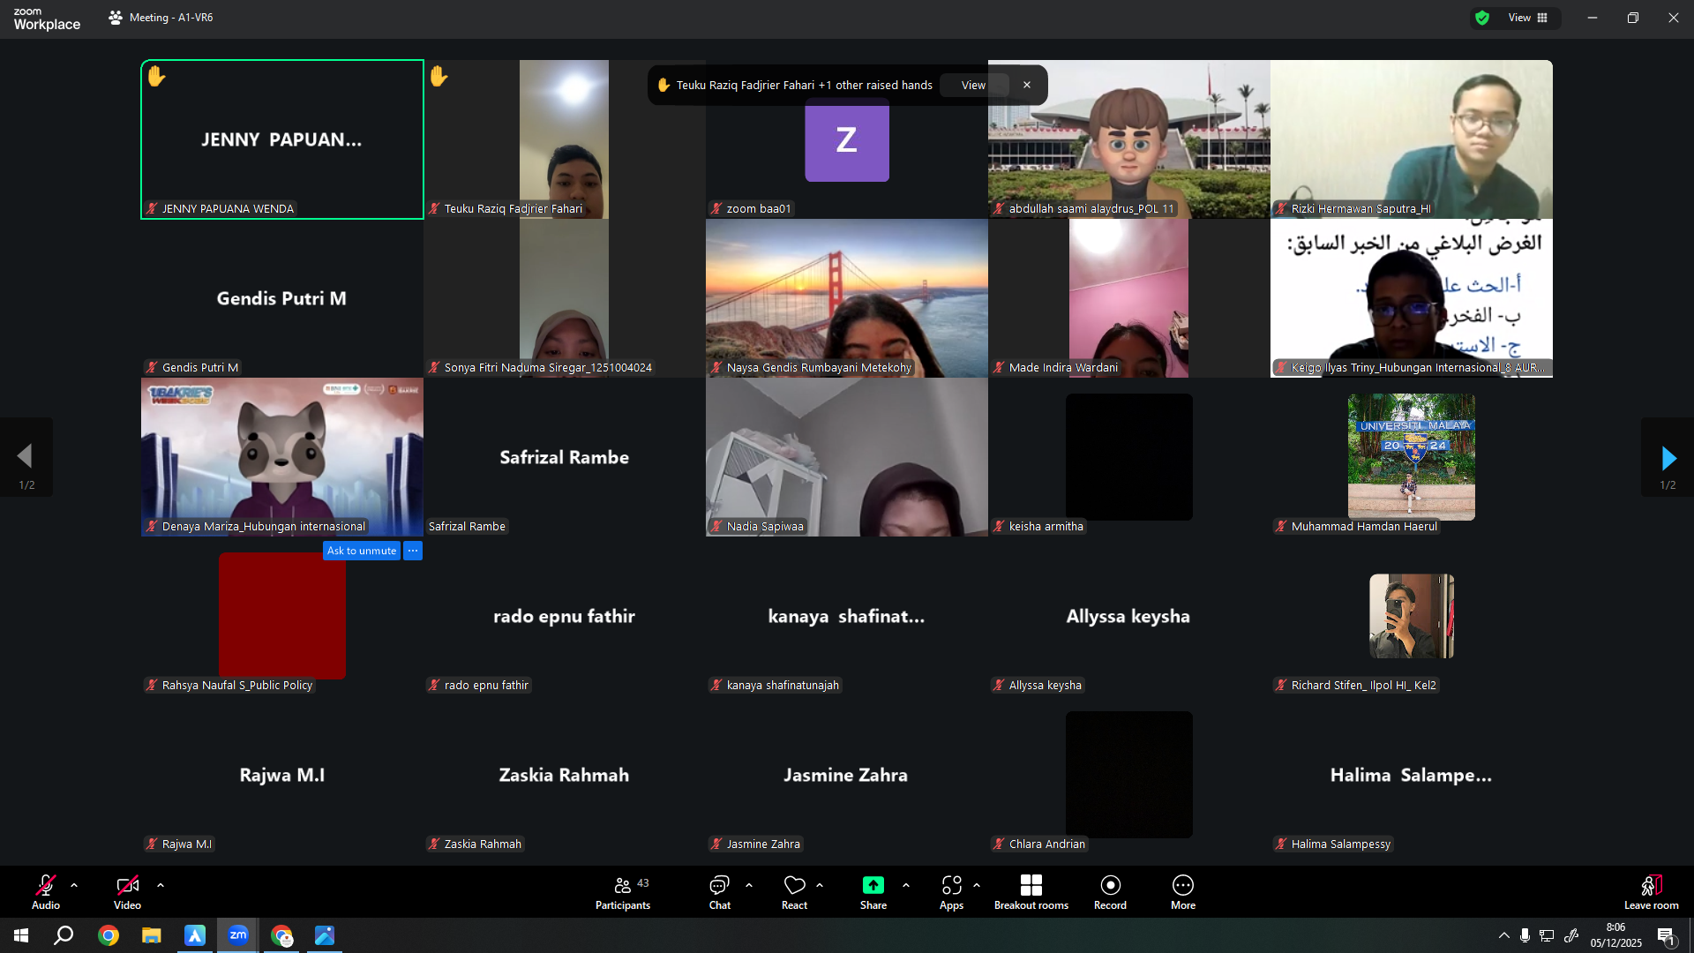Open Windows taskbar search

coord(64,935)
